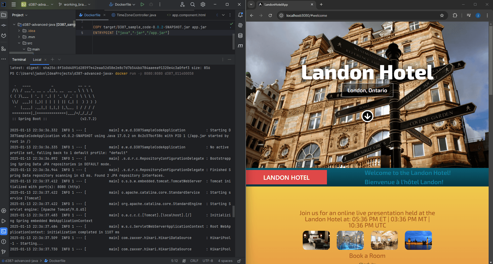
Task: Open working_bra branch dropdown
Action: [75, 4]
